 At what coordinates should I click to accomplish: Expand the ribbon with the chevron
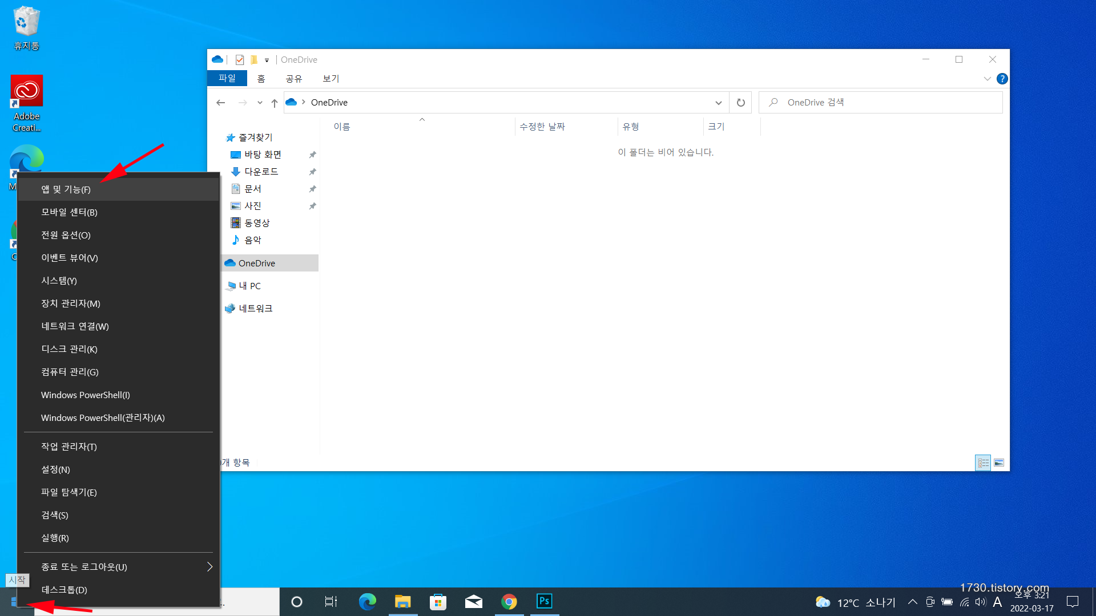[x=987, y=79]
